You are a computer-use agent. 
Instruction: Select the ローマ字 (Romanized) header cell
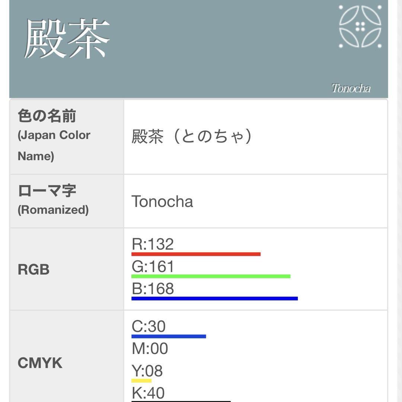[67, 201]
